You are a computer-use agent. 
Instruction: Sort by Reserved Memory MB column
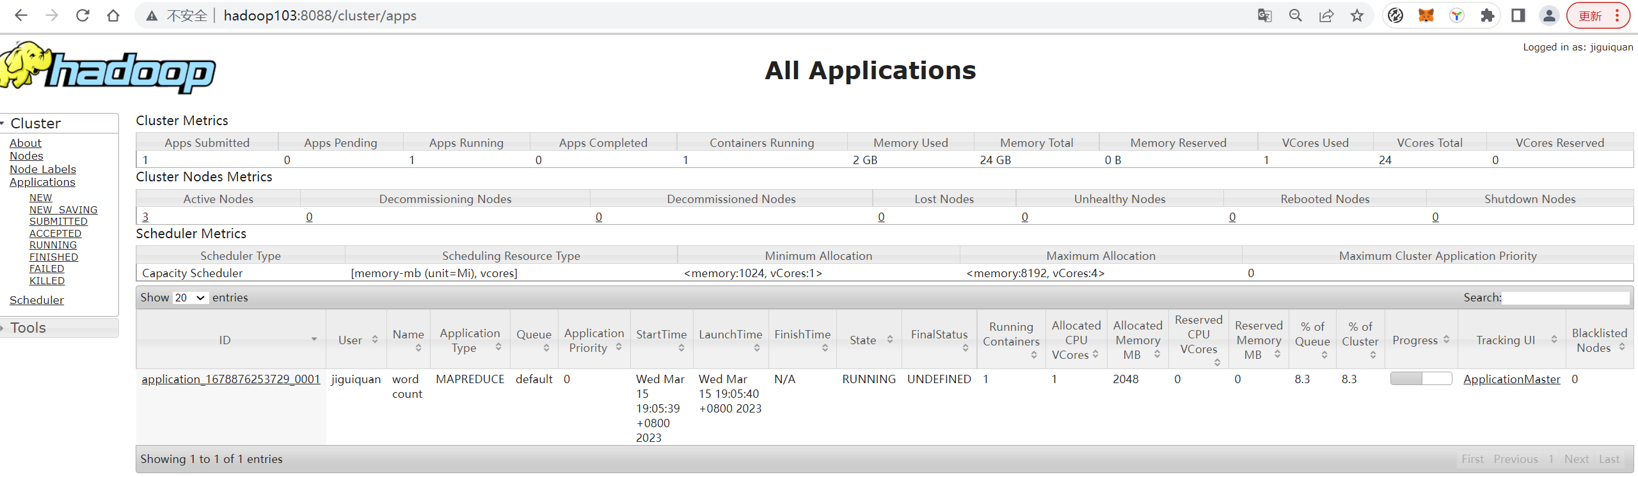point(1277,354)
